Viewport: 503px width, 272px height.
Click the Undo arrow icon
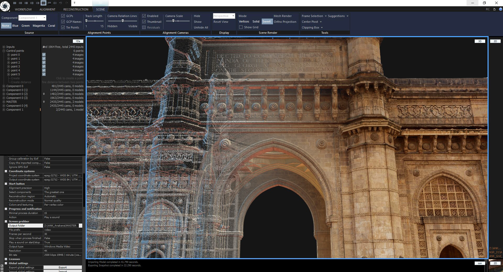click(x=61, y=3)
